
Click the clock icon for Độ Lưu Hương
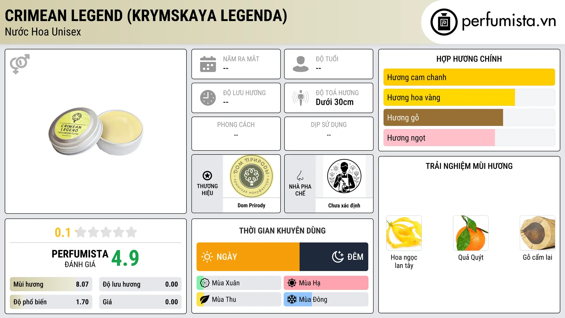click(x=208, y=98)
